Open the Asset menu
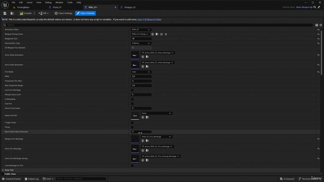The height and width of the screenshot is (182, 324). point(29,3)
